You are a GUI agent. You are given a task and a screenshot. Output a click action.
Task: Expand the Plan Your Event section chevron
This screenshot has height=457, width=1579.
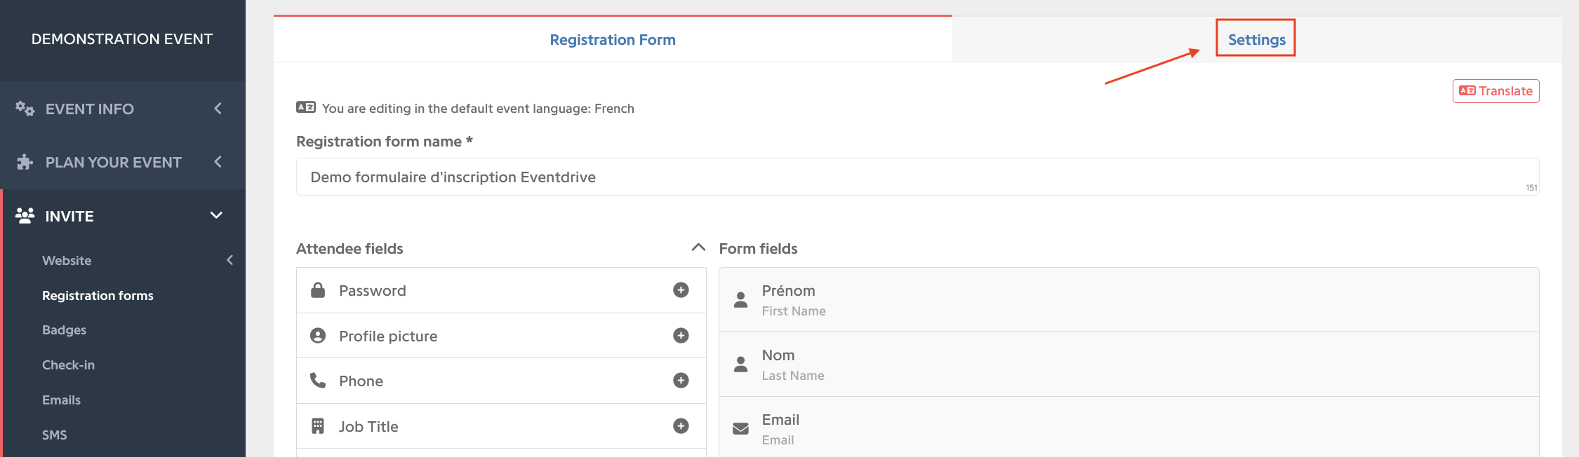click(218, 162)
